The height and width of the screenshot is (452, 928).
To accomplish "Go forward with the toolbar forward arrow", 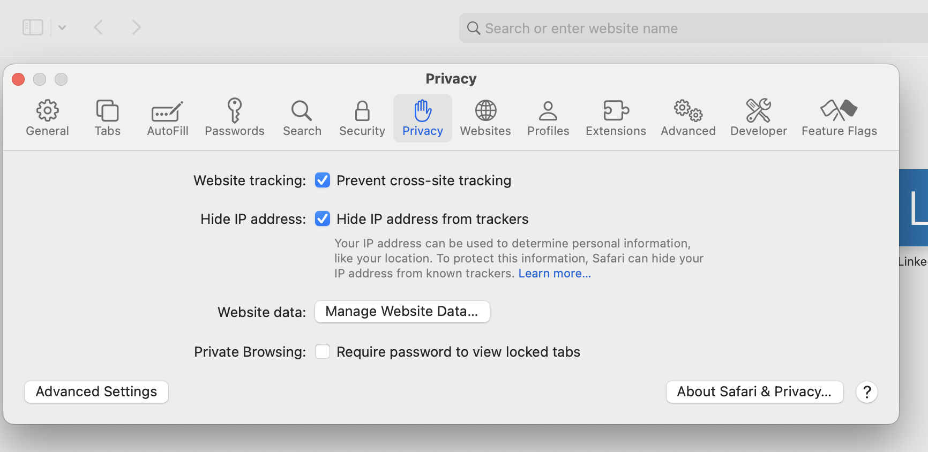I will (136, 27).
